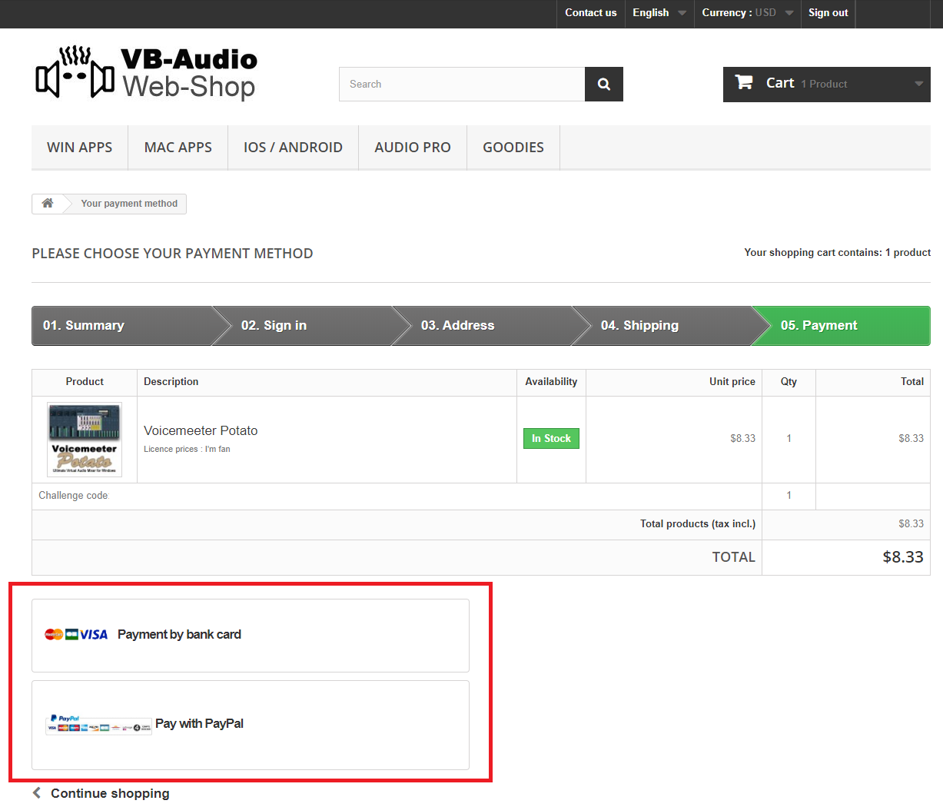Open the Voicemeeter Potato product link

(201, 430)
